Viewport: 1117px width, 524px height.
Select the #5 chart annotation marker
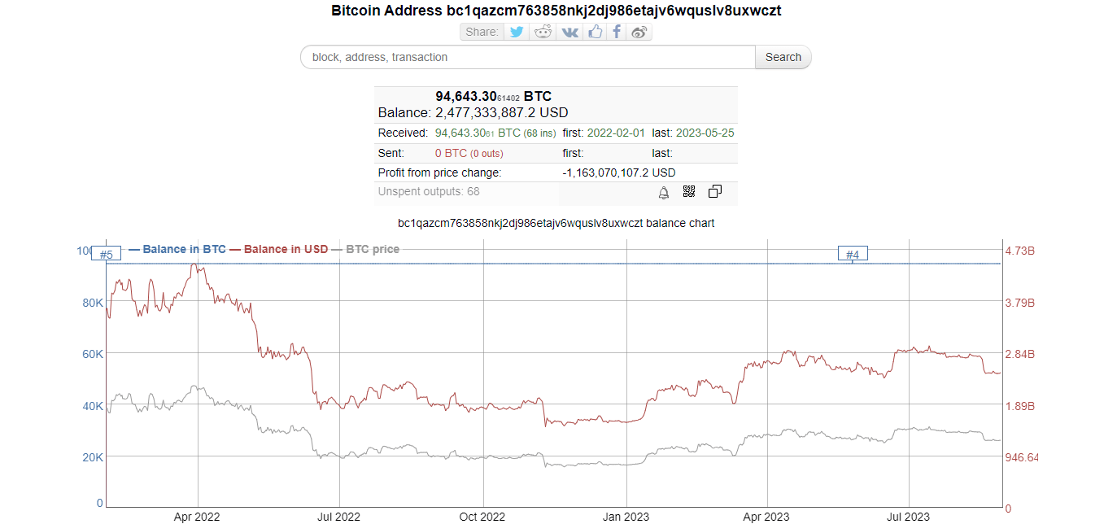pyautogui.click(x=106, y=255)
